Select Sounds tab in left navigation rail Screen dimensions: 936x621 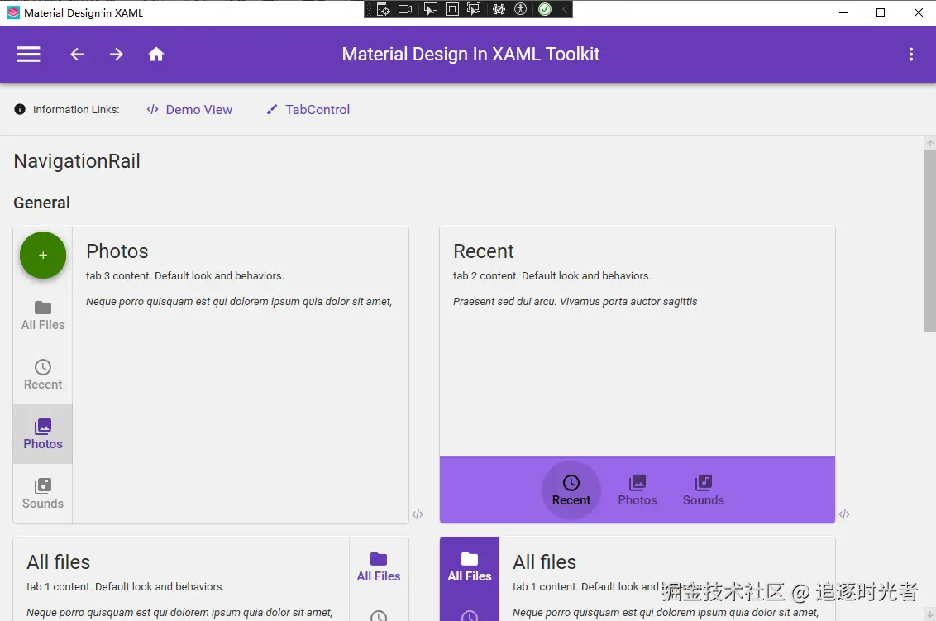point(43,494)
